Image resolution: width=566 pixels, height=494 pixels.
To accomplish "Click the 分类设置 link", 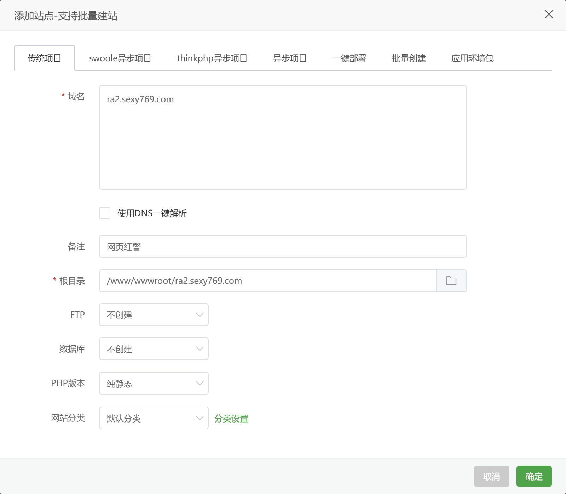I will tap(231, 419).
